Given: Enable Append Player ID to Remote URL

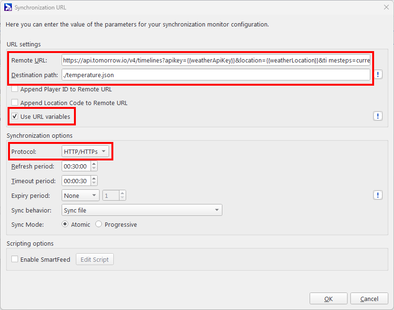Looking at the screenshot, I should (x=15, y=89).
